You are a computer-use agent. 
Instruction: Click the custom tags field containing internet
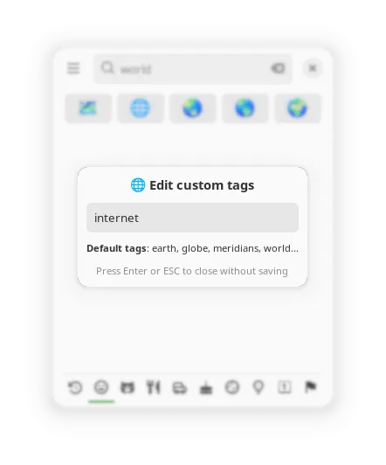(x=192, y=218)
